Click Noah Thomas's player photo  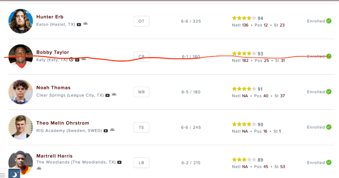pyautogui.click(x=21, y=92)
